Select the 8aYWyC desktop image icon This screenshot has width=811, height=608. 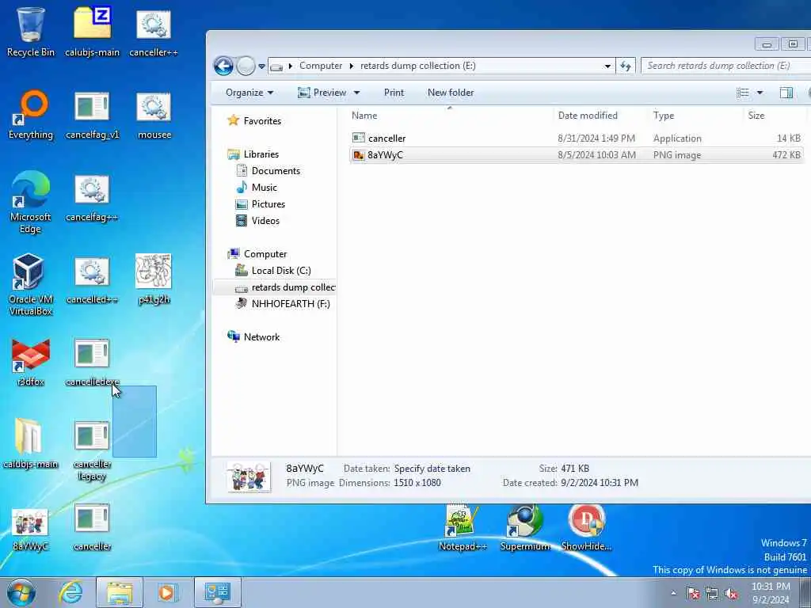[x=30, y=528]
